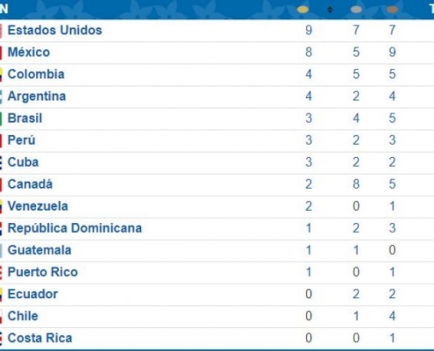Click the Venezuela country name
This screenshot has height=351, width=434.
(x=38, y=206)
